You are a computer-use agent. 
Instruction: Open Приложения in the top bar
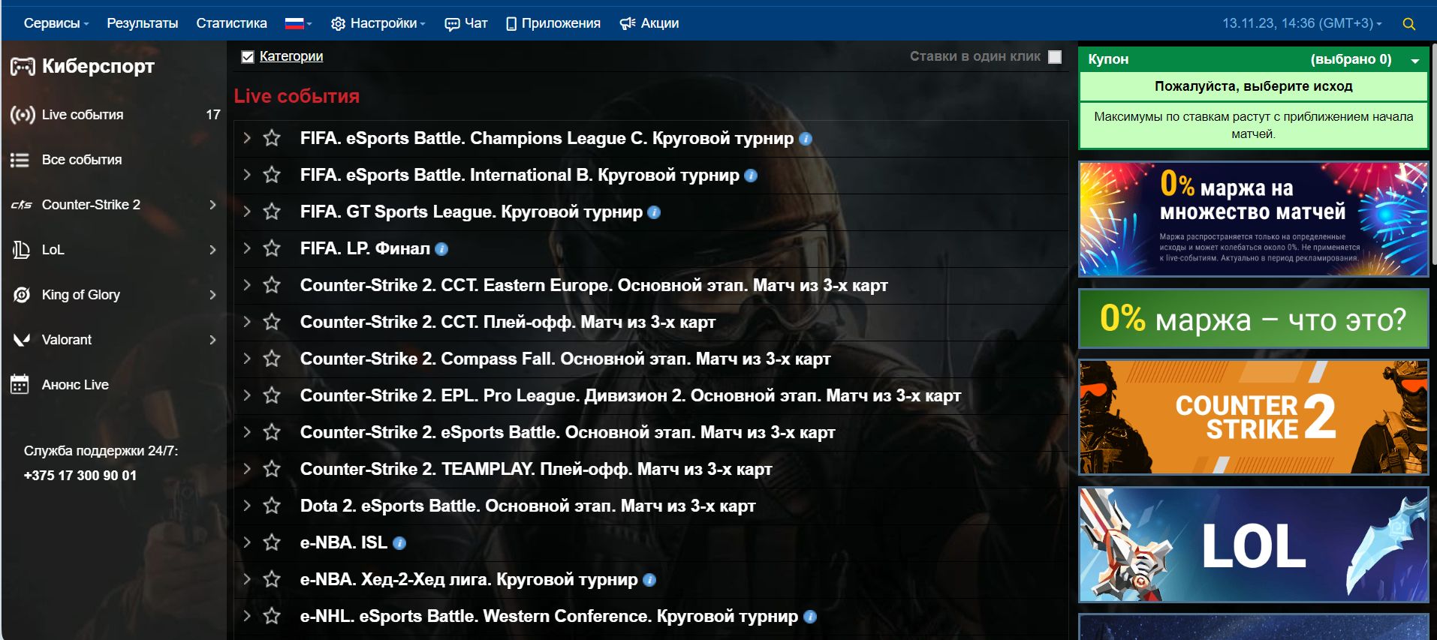point(553,23)
